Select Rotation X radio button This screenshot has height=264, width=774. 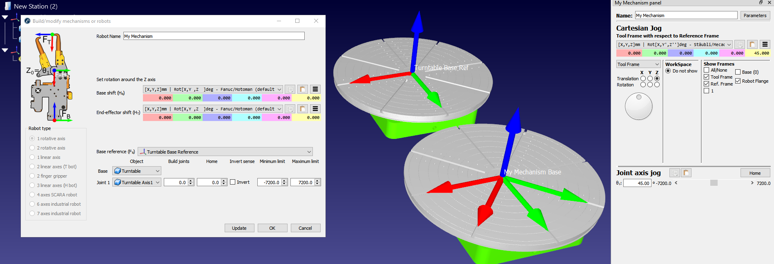coord(643,85)
